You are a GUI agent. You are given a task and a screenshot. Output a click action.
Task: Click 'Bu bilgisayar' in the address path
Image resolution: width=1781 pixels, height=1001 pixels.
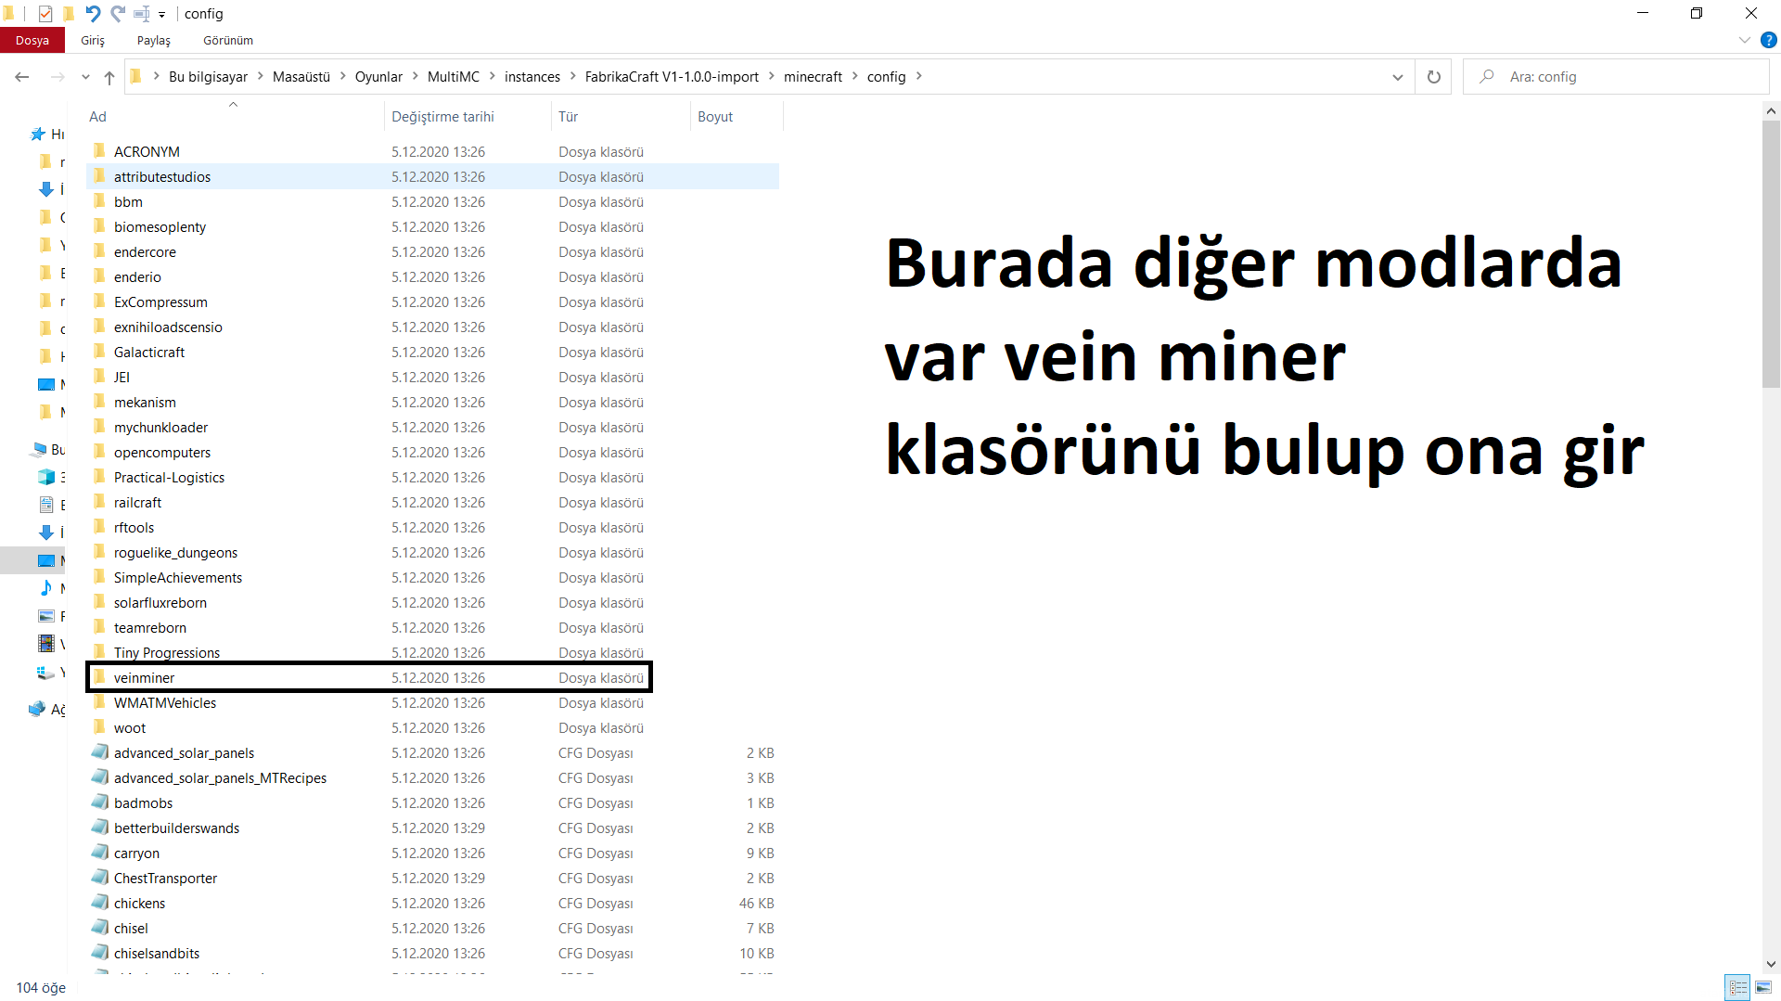coord(208,77)
